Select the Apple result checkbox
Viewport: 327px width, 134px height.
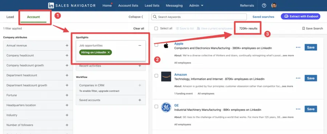tap(156, 45)
